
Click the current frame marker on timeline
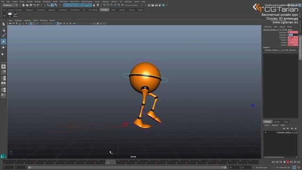[110, 162]
